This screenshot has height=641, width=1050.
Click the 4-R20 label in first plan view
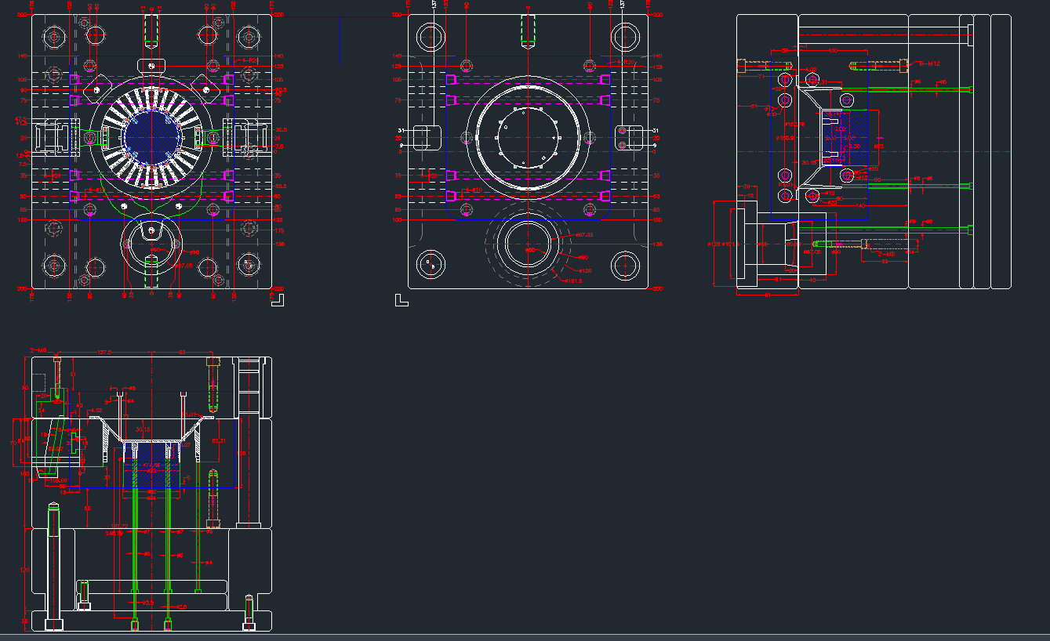pyautogui.click(x=249, y=60)
